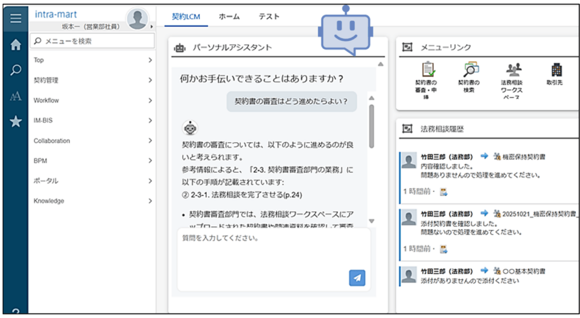Click the assistant reply robot avatar
Screen dimensions: 580x318
(190, 128)
